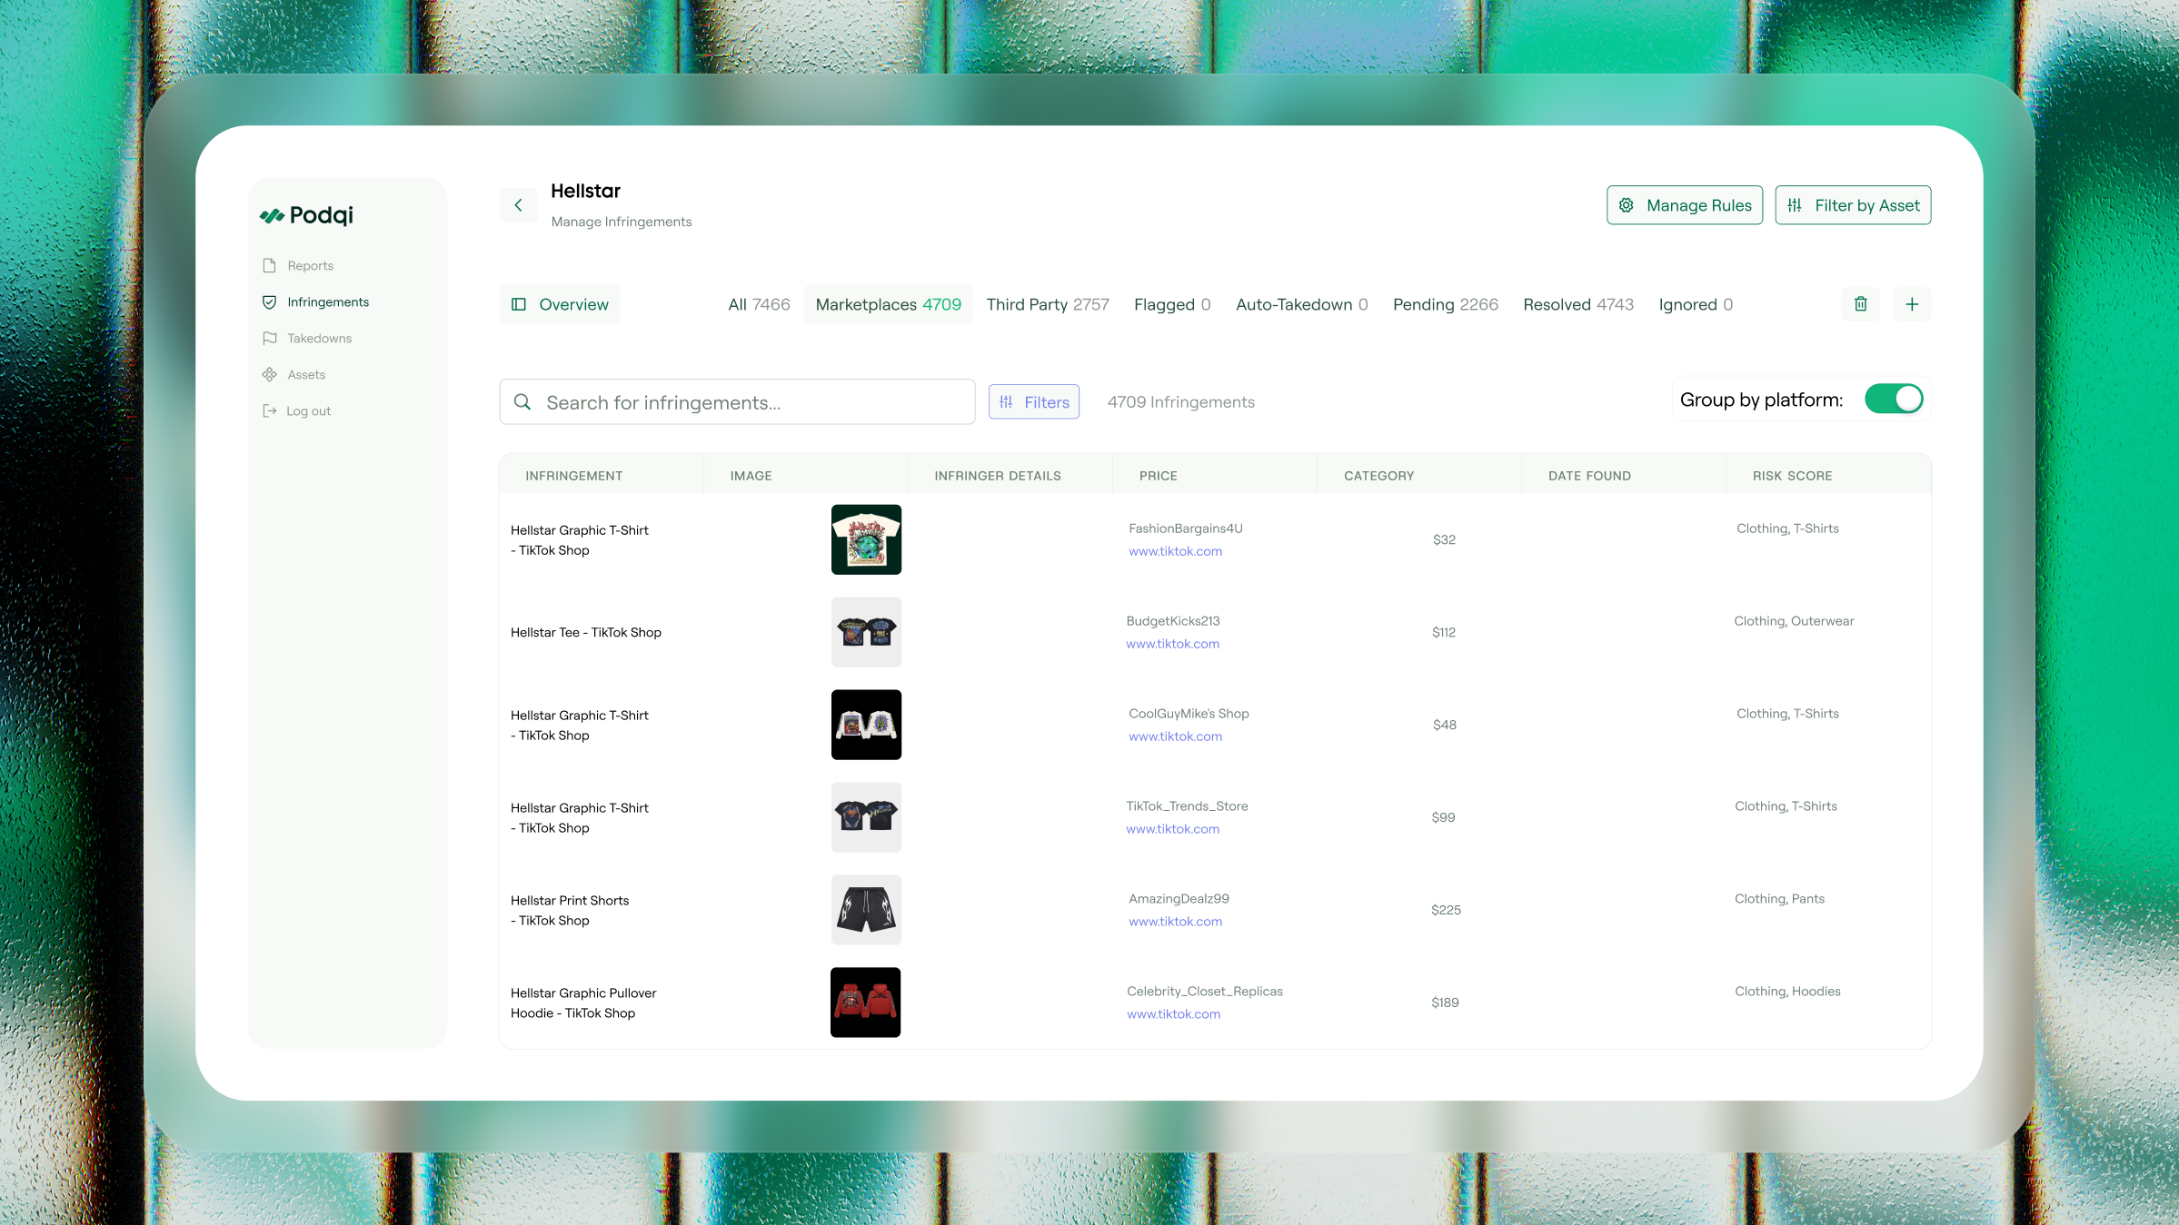Image resolution: width=2179 pixels, height=1225 pixels.
Task: Click Log out in the sidebar
Action: pyautogui.click(x=308, y=410)
